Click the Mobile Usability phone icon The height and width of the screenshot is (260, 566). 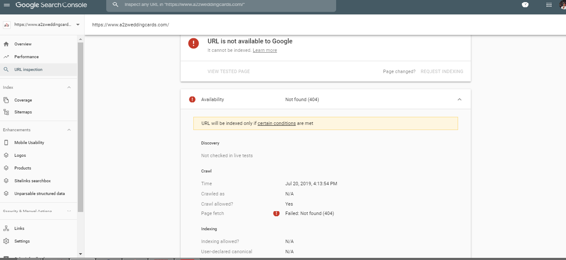tap(6, 143)
